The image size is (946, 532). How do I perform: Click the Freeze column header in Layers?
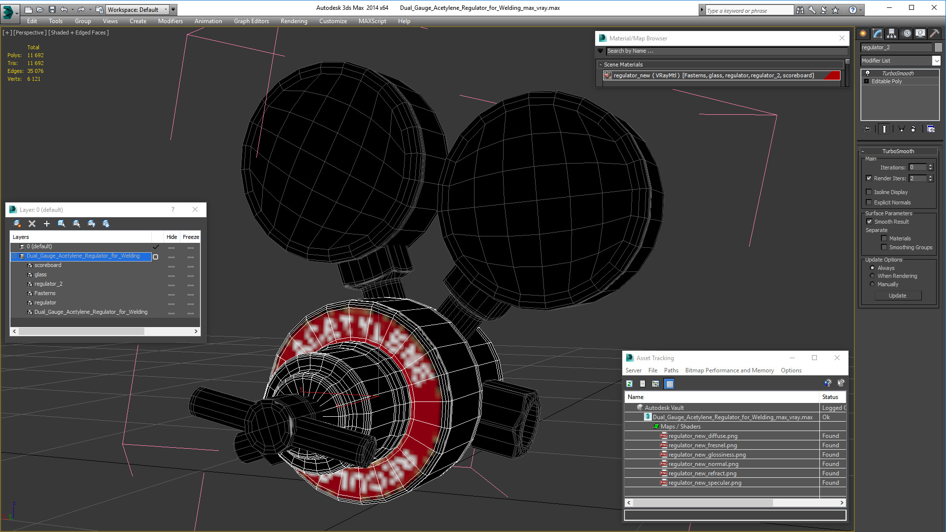[x=191, y=237]
